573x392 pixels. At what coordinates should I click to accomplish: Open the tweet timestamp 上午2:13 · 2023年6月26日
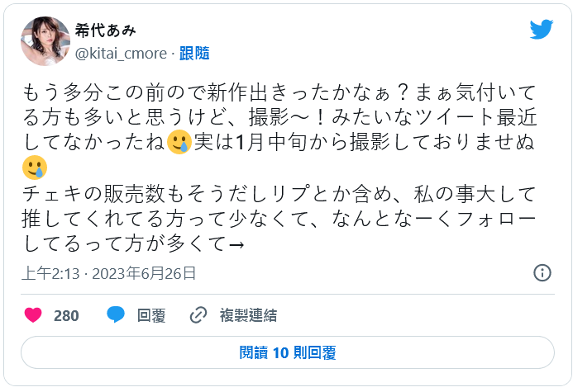pos(108,273)
